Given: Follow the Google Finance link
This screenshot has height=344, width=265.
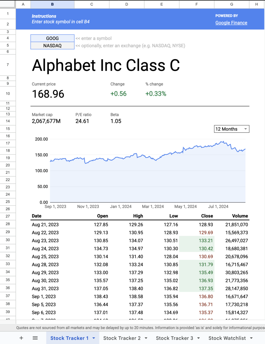Looking at the screenshot, I should point(231,23).
